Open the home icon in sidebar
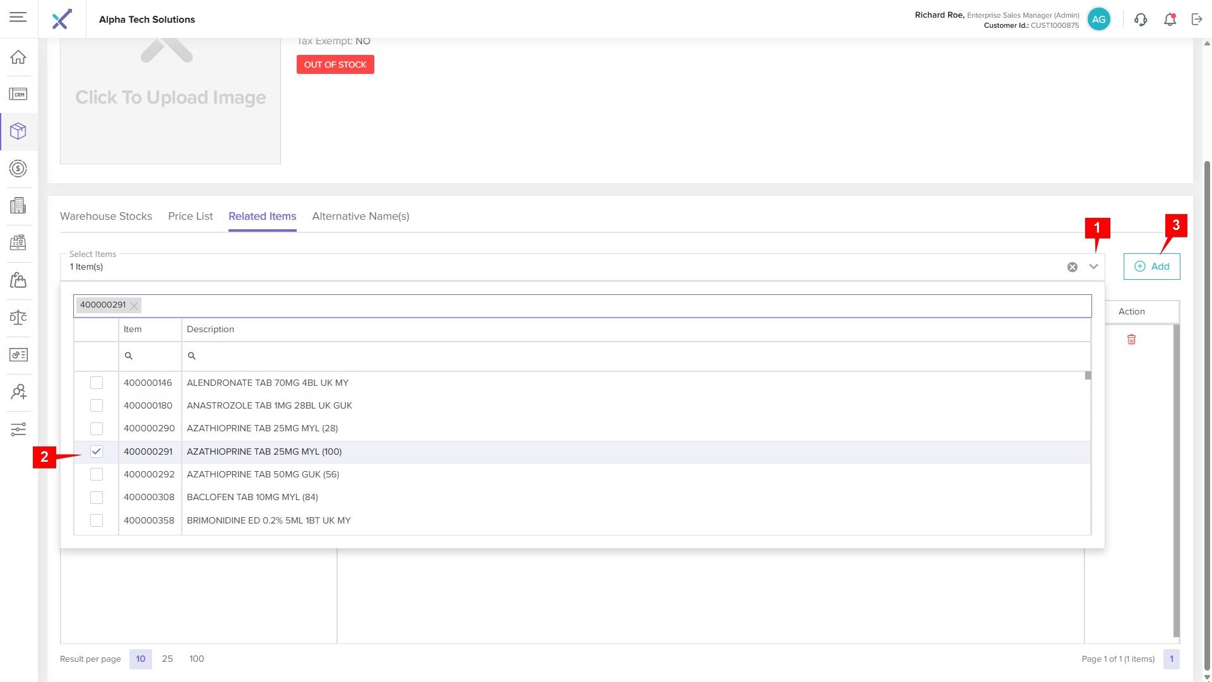This screenshot has width=1212, height=682. [x=18, y=57]
